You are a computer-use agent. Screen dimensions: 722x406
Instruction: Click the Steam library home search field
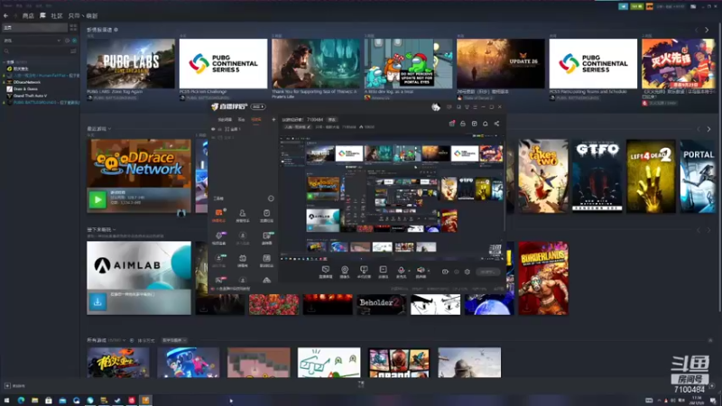[x=35, y=28]
